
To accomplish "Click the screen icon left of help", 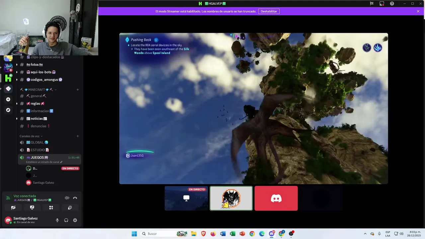I will [382, 4].
